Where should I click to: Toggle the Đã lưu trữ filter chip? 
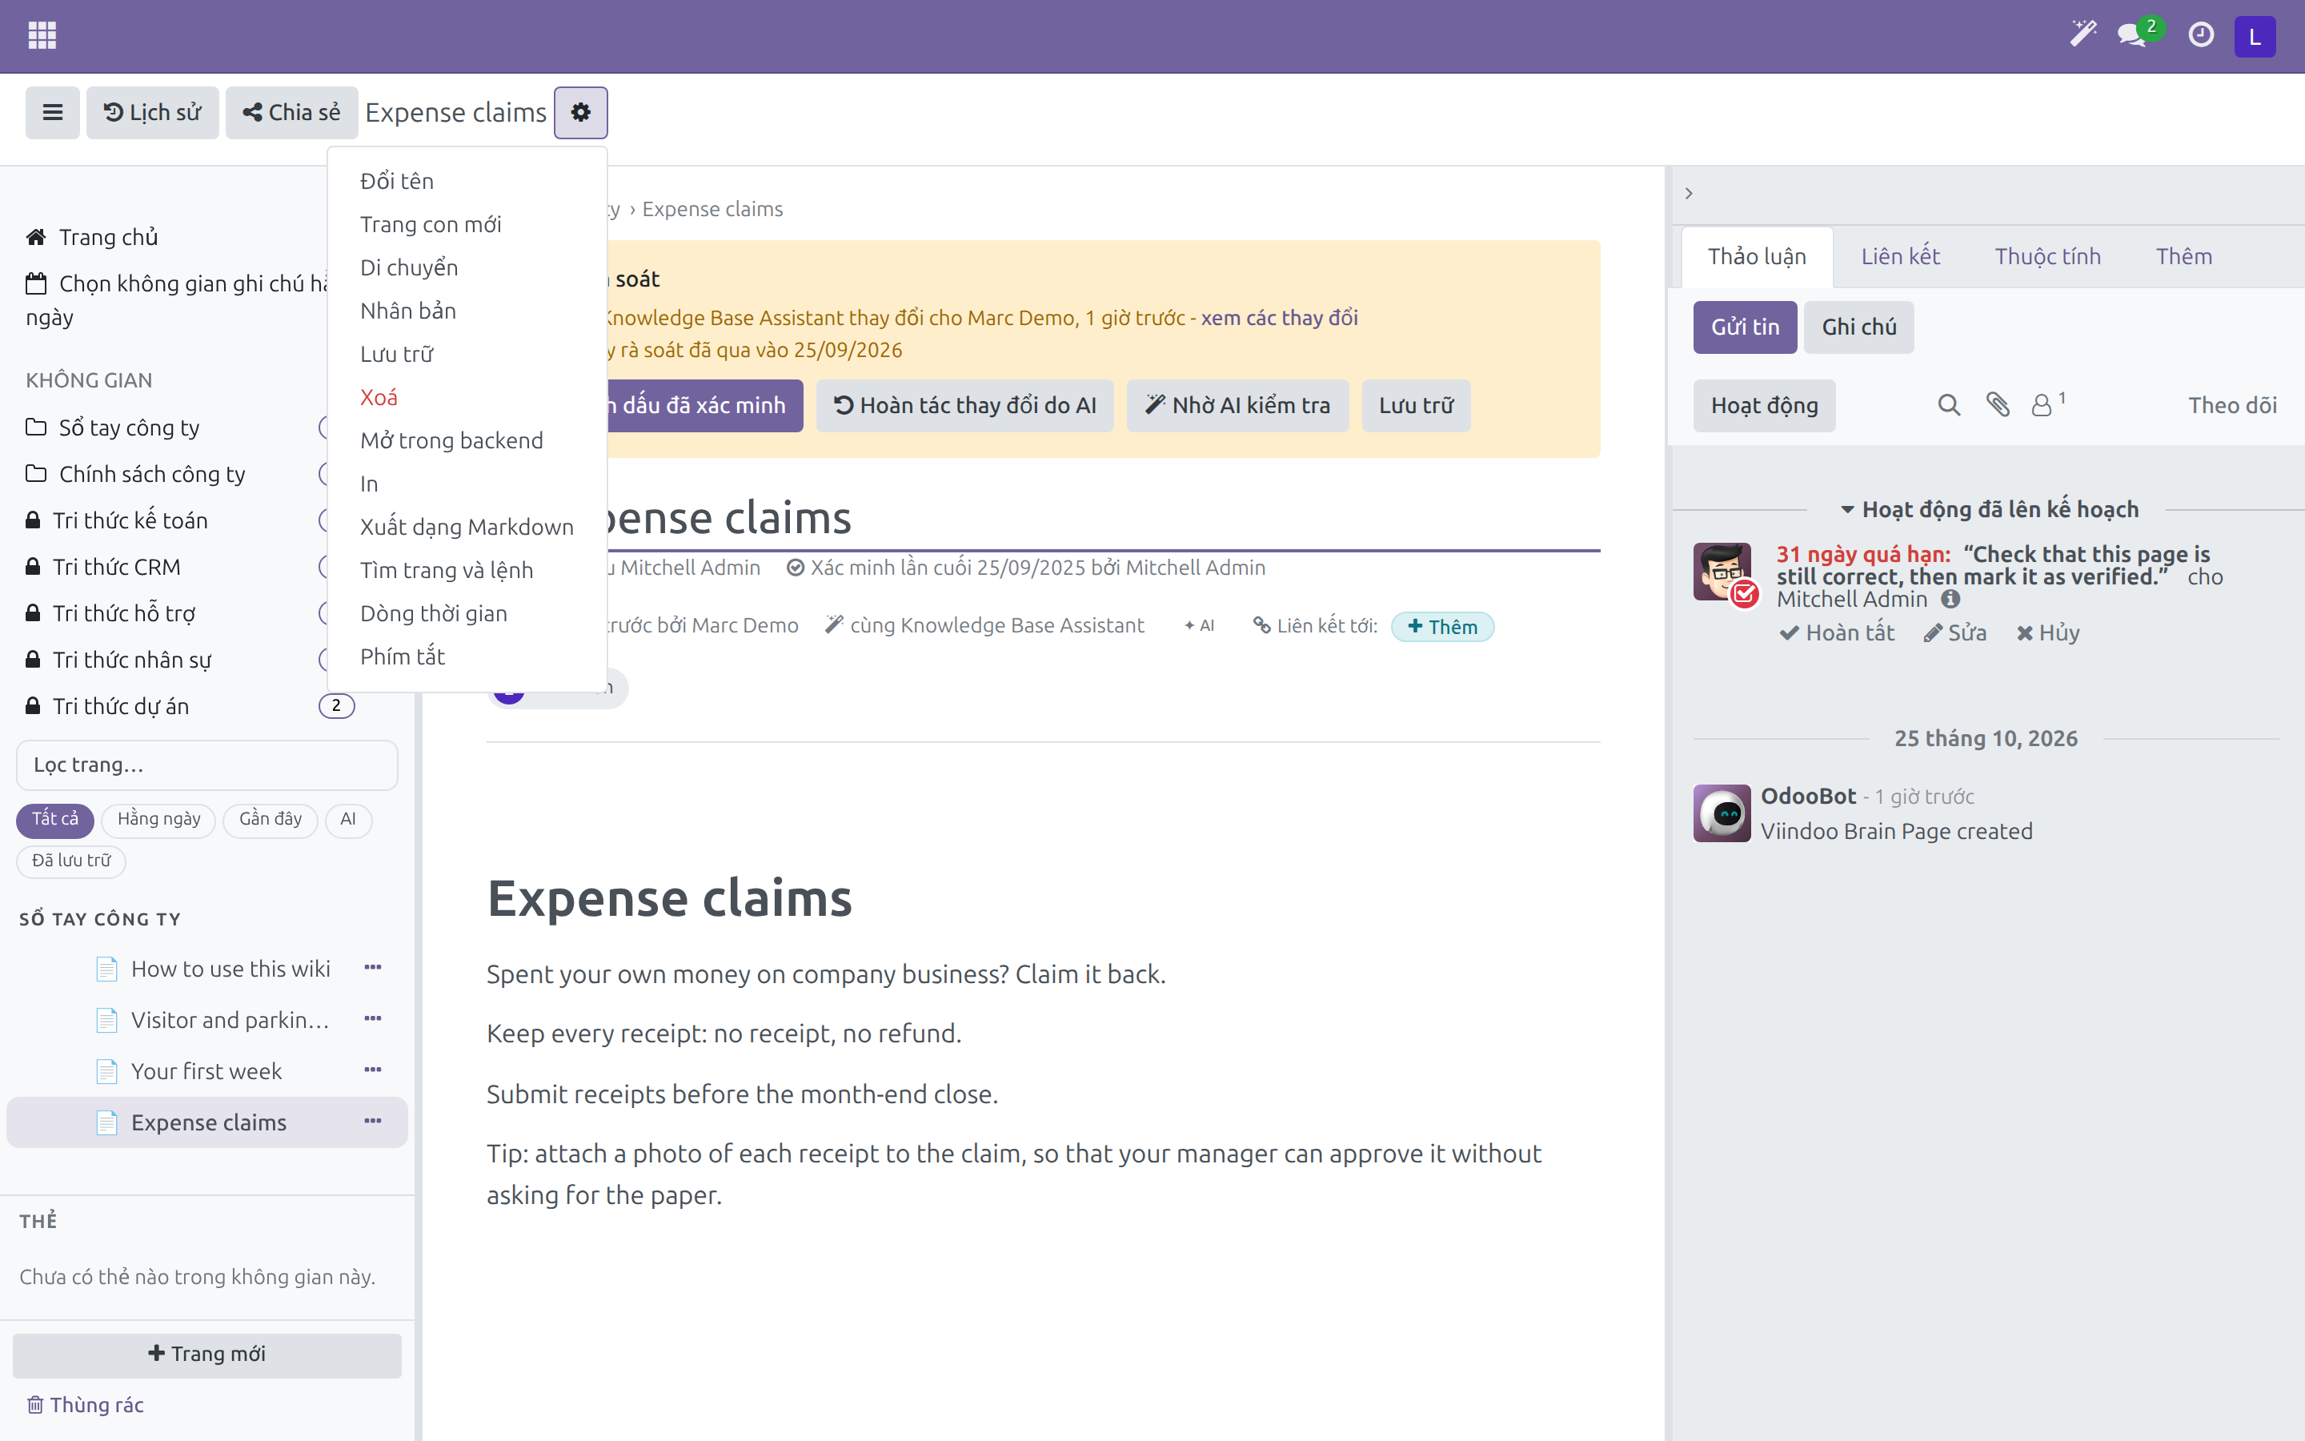click(71, 861)
